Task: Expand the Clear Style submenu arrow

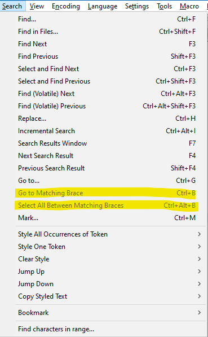Action: coord(199,259)
